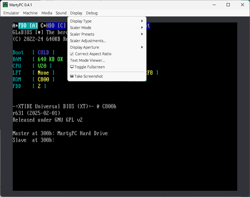Toggle the Correct Aspect Ratio checkbox
The image size is (250, 197).
(72, 54)
